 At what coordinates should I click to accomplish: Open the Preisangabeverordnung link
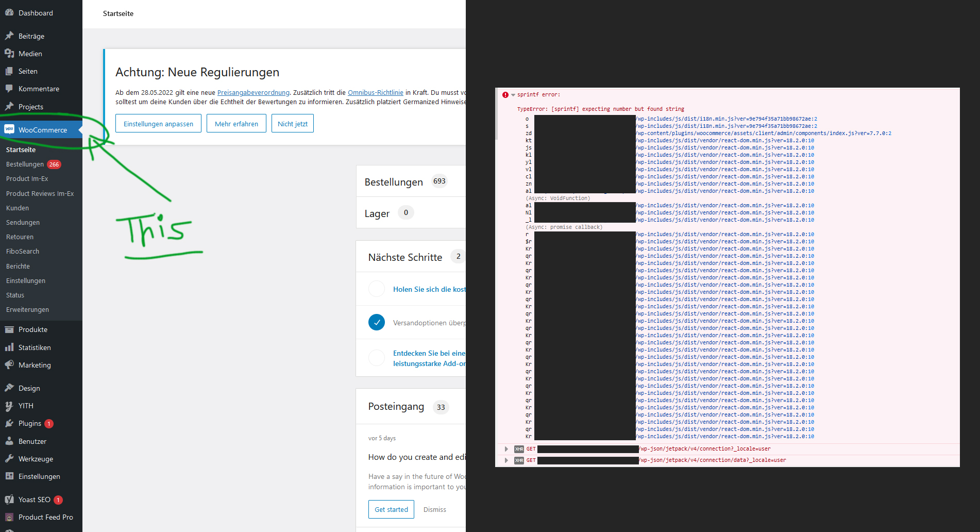tap(254, 93)
